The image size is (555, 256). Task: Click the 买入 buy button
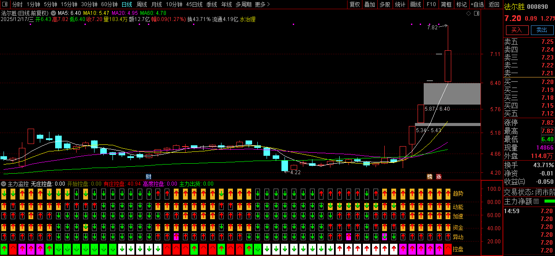[x=517, y=30]
